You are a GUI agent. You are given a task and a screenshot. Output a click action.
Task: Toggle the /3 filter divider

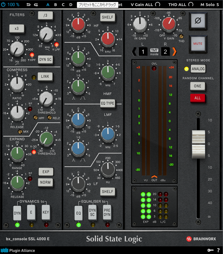pos(45,16)
